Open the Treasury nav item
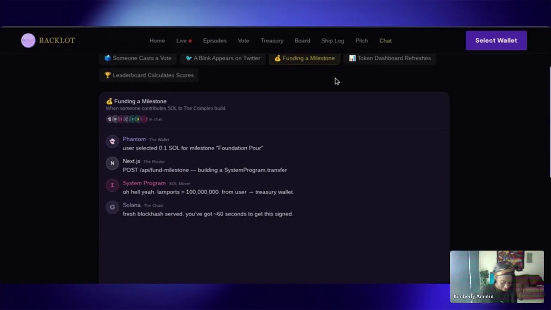 coord(272,40)
